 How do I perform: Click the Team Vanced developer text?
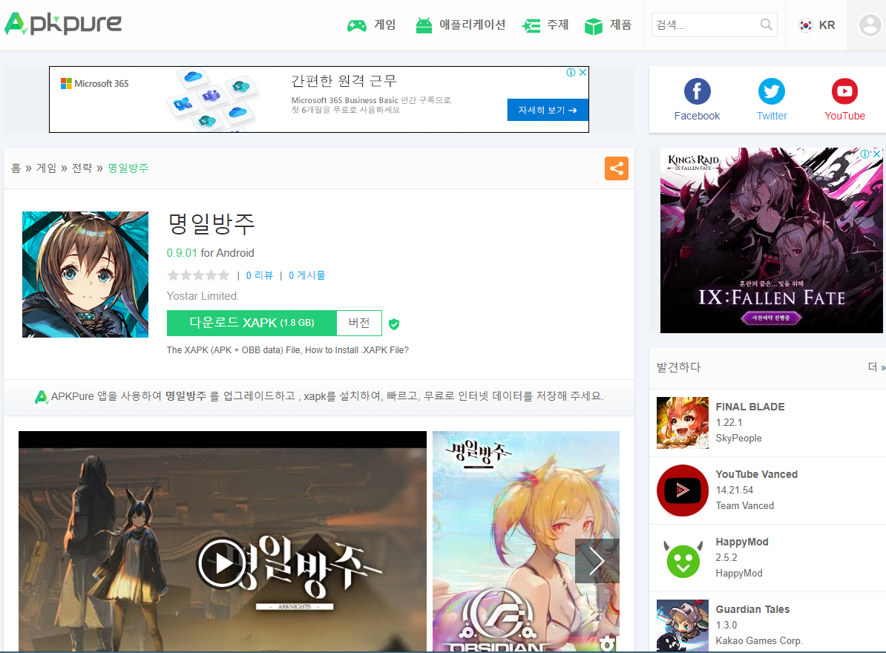(745, 505)
